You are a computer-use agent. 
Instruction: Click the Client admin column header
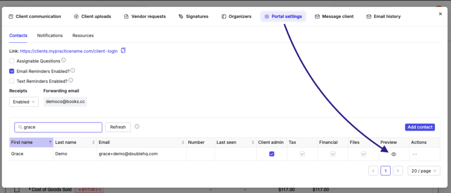271,142
